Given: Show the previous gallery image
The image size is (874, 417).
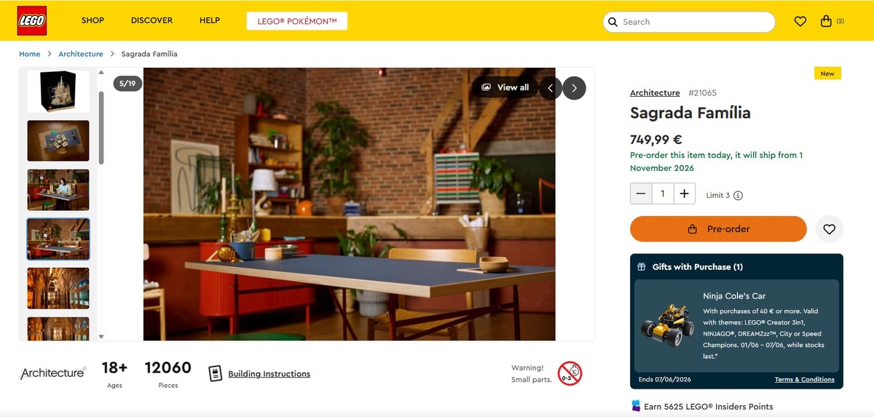Looking at the screenshot, I should pos(550,88).
